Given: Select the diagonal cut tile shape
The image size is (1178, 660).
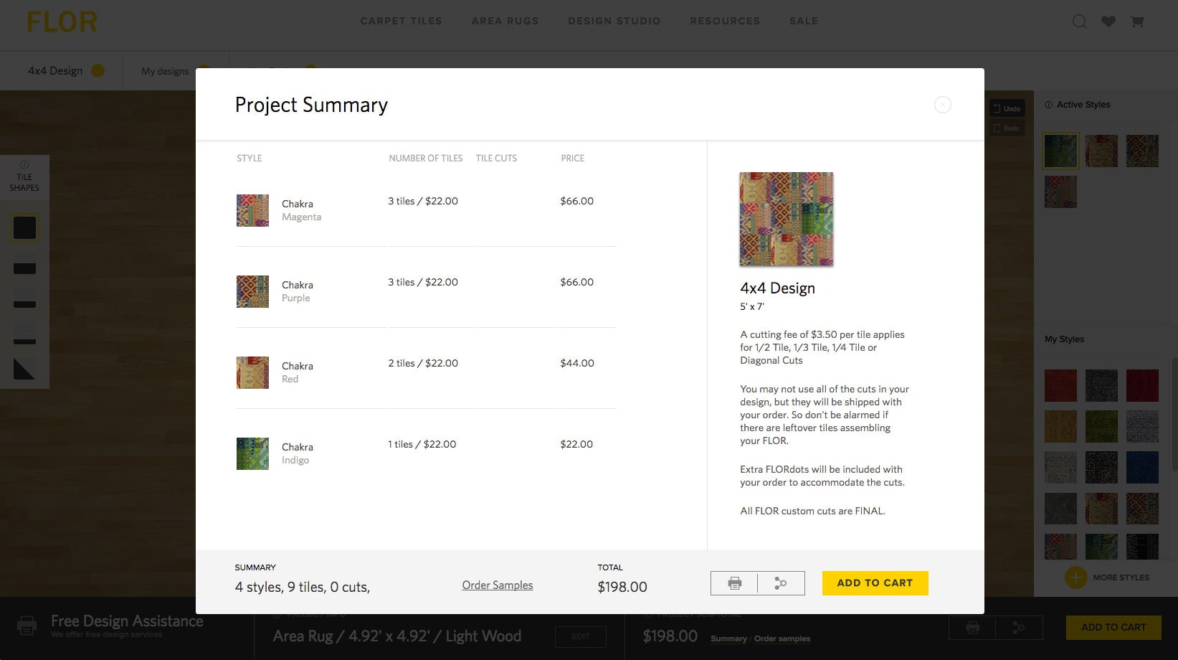Looking at the screenshot, I should pyautogui.click(x=24, y=369).
